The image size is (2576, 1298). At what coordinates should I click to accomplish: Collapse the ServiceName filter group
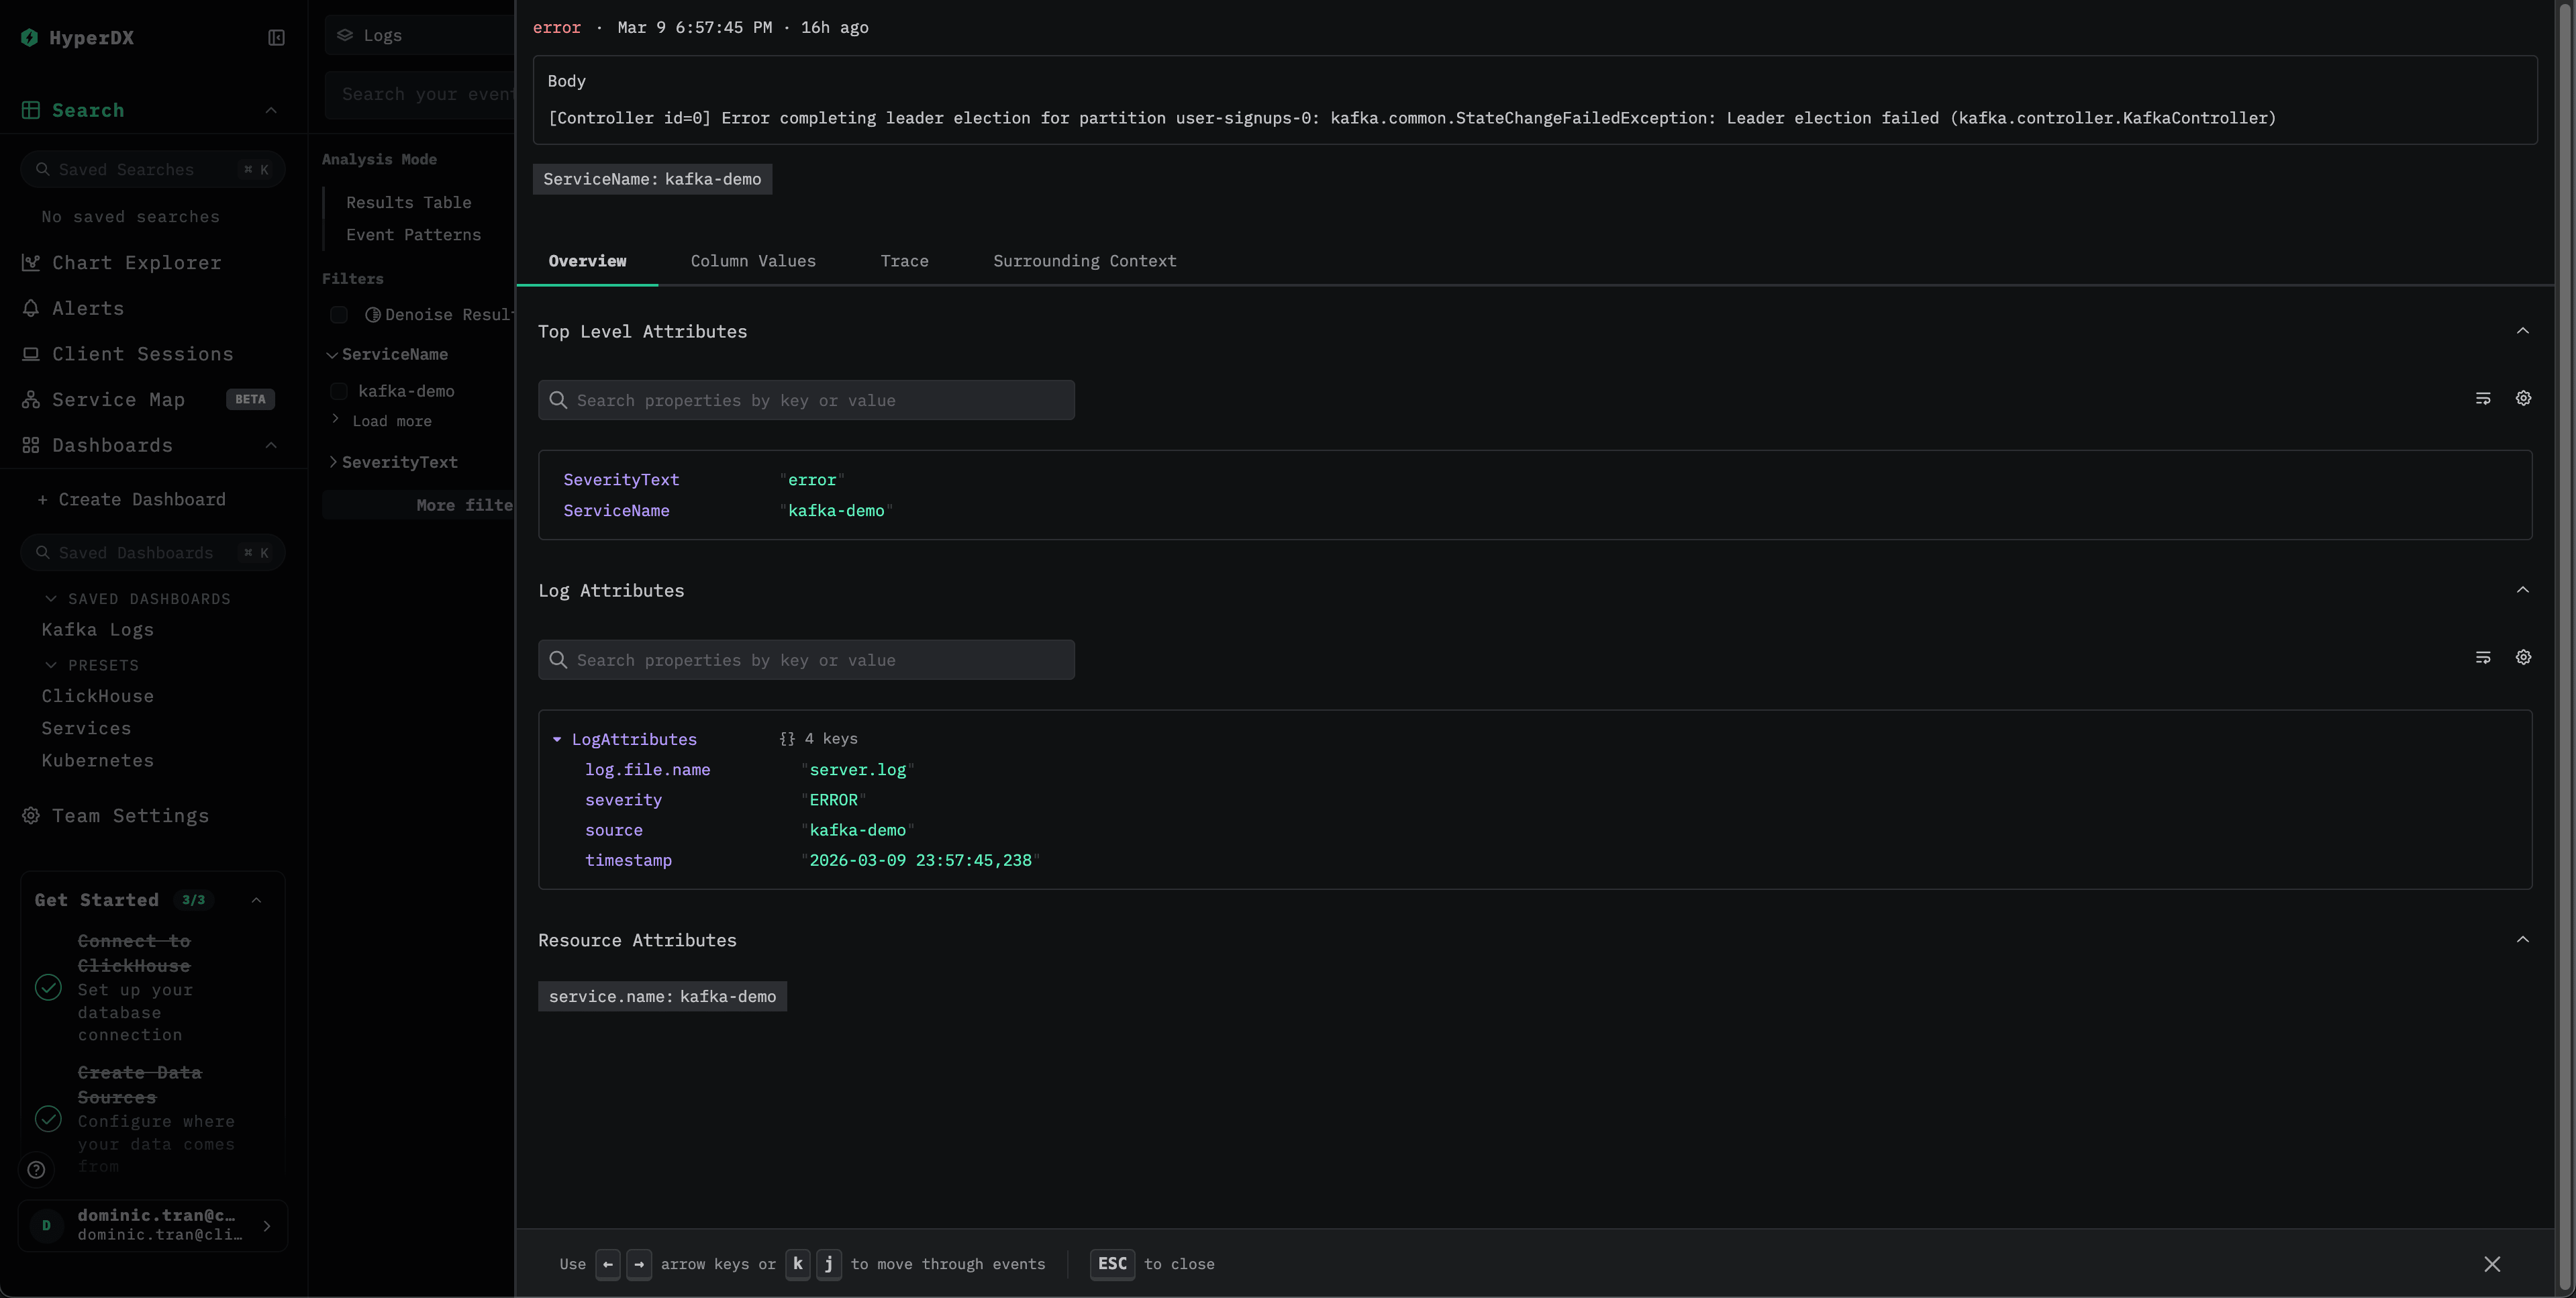point(332,355)
